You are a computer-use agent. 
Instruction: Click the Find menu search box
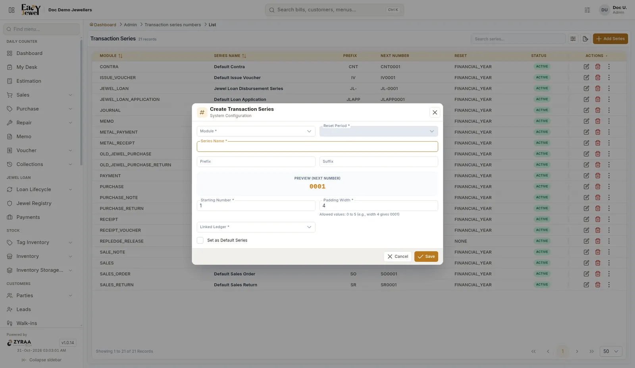click(x=42, y=29)
